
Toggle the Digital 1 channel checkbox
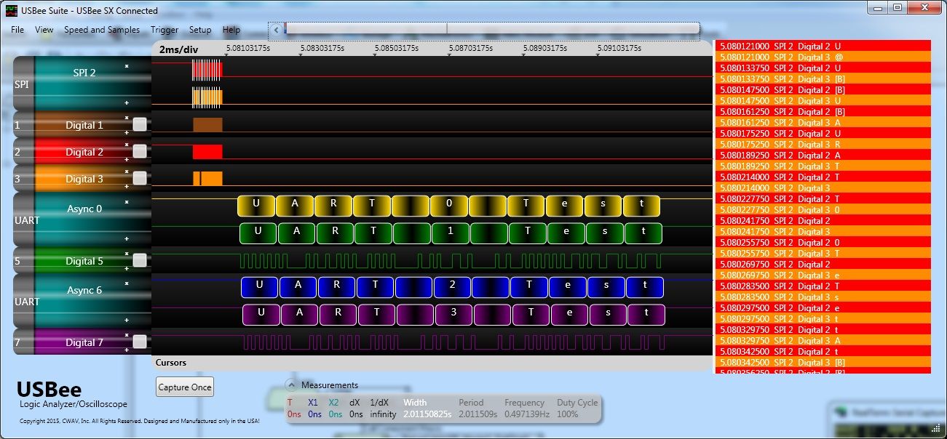pos(140,124)
